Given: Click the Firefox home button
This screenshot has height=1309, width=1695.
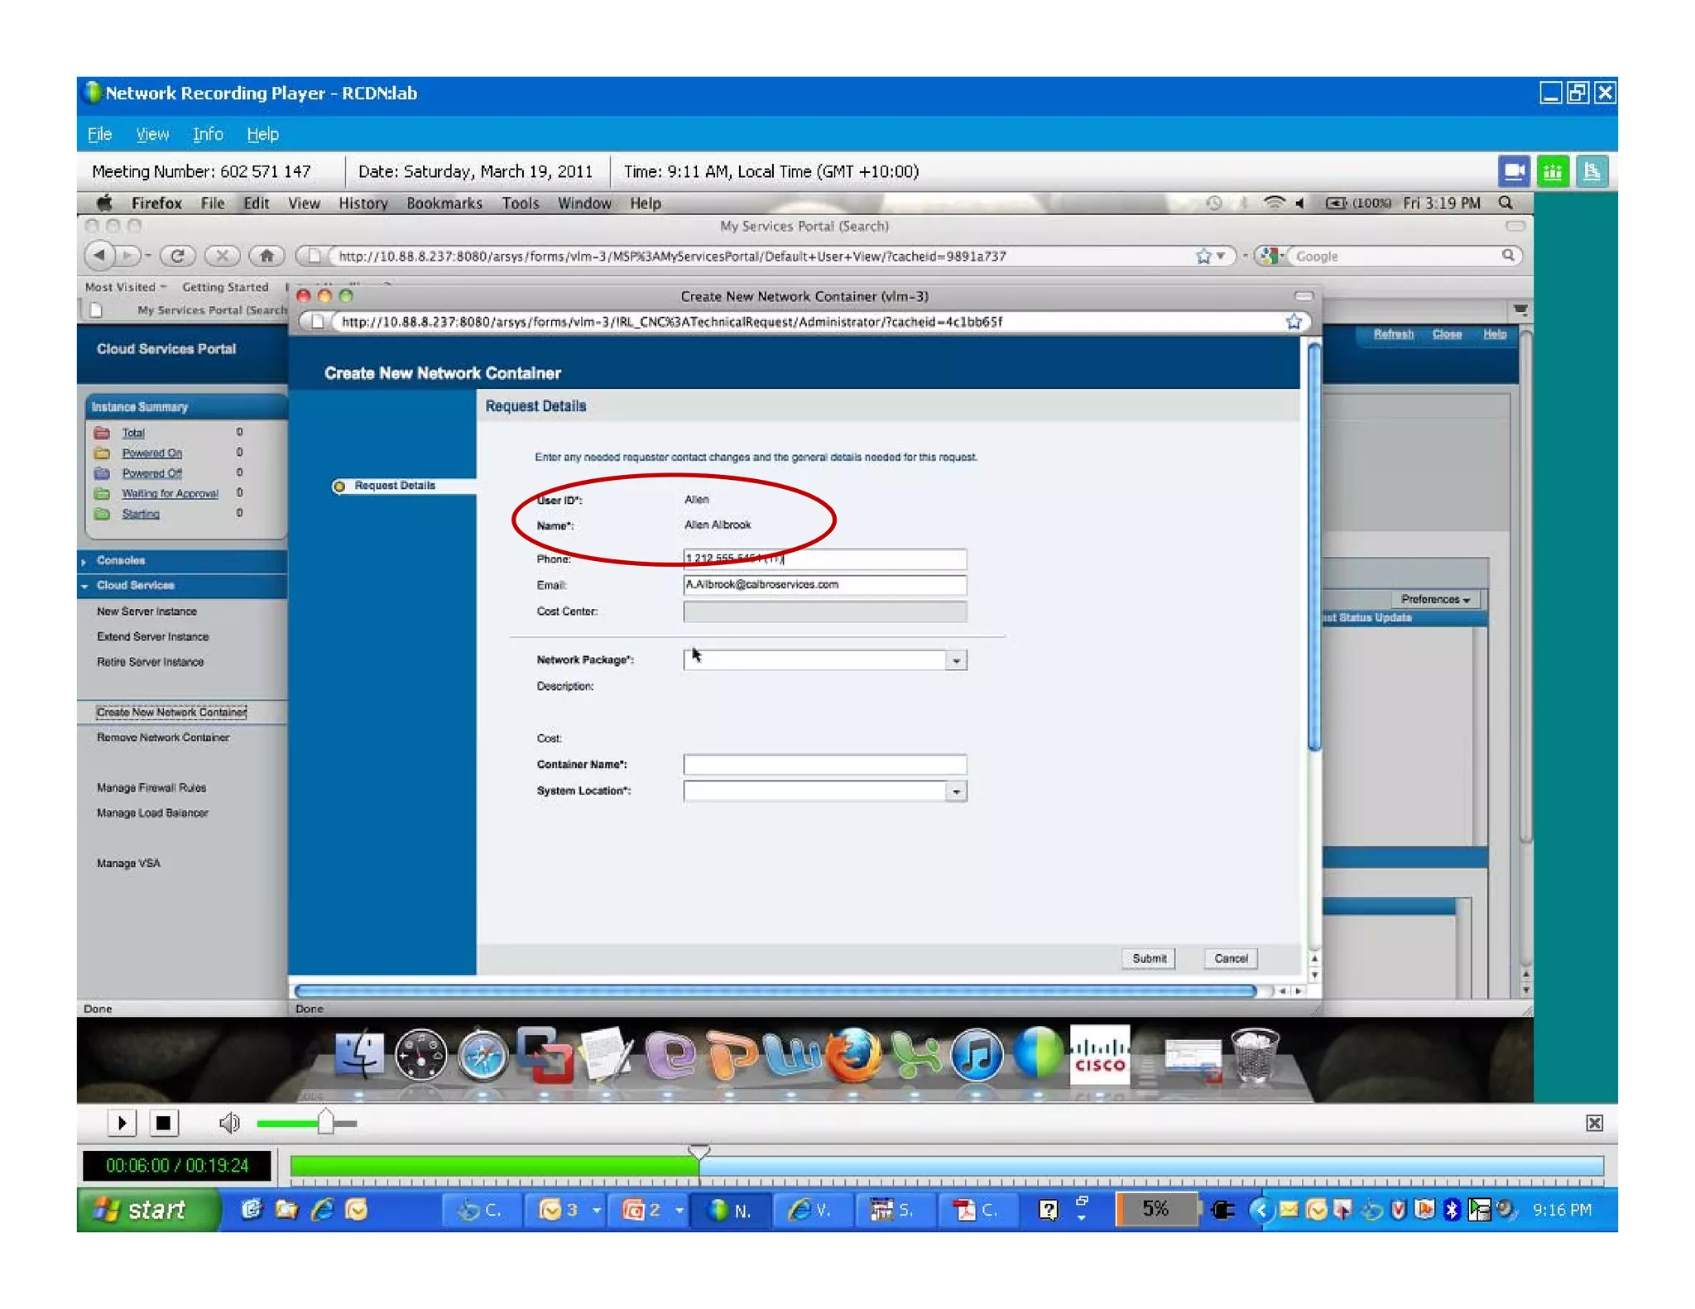Looking at the screenshot, I should coord(266,256).
